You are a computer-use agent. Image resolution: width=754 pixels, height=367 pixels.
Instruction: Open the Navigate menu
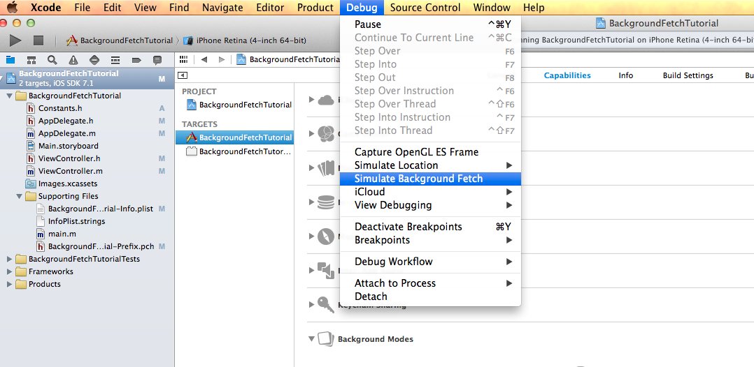[x=222, y=8]
